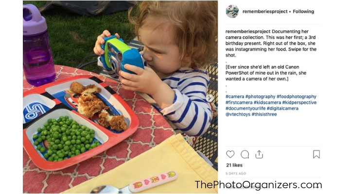Open the #foodphotography hashtag

pyautogui.click(x=297, y=97)
